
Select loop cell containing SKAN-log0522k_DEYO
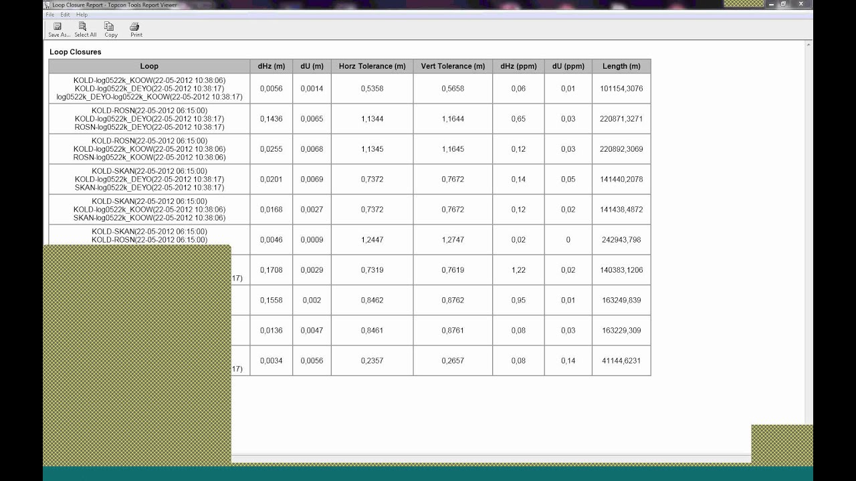point(149,179)
